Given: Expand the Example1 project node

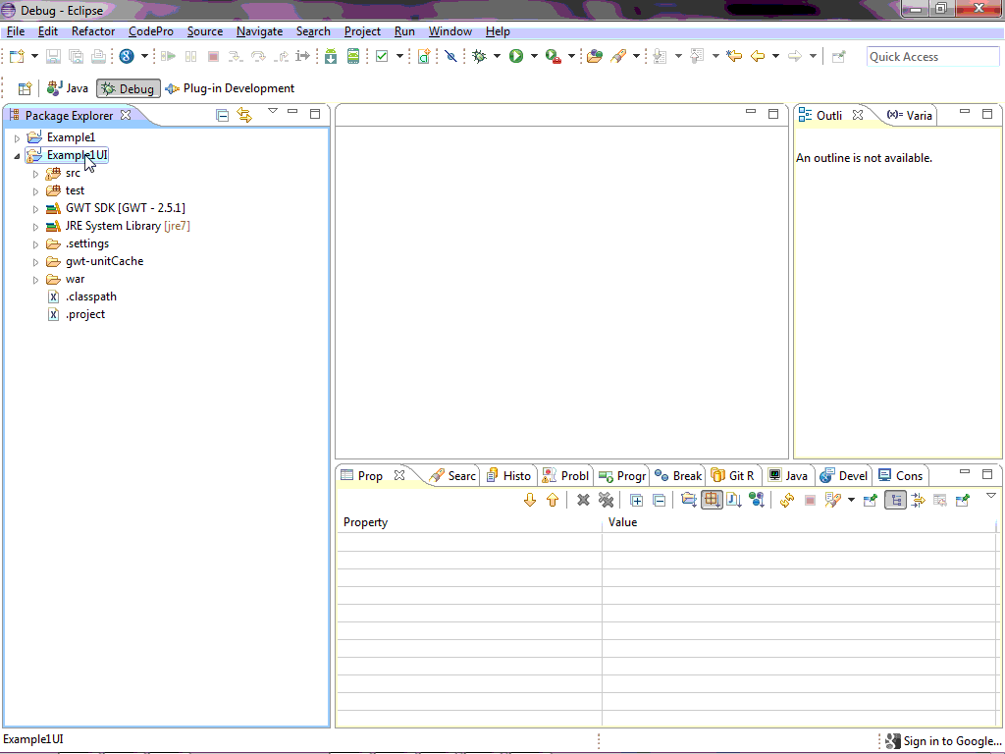Looking at the screenshot, I should [x=18, y=137].
